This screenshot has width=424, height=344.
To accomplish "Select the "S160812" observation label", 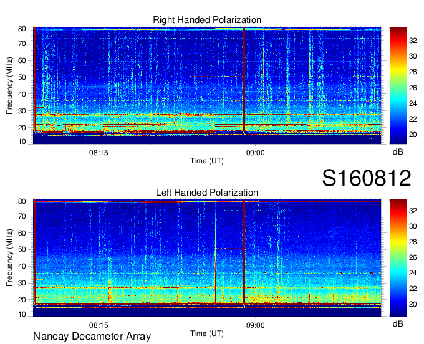I will [x=367, y=178].
